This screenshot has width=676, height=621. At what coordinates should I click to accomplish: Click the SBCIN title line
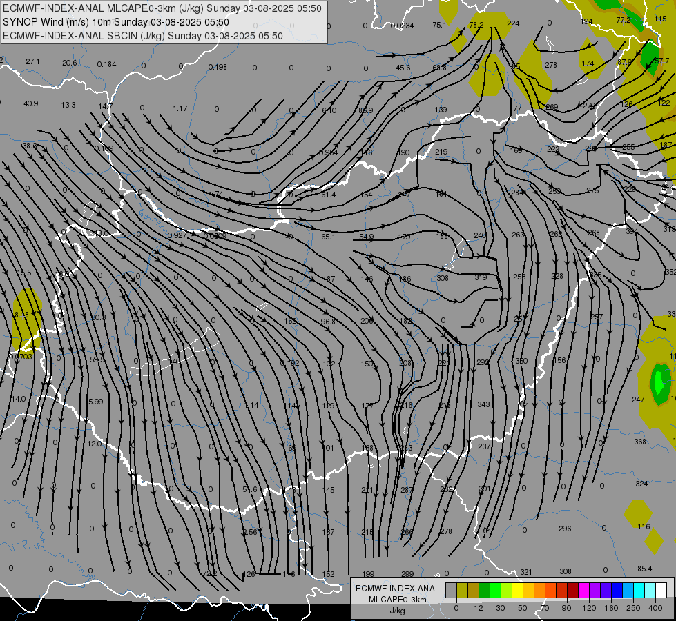tap(143, 36)
